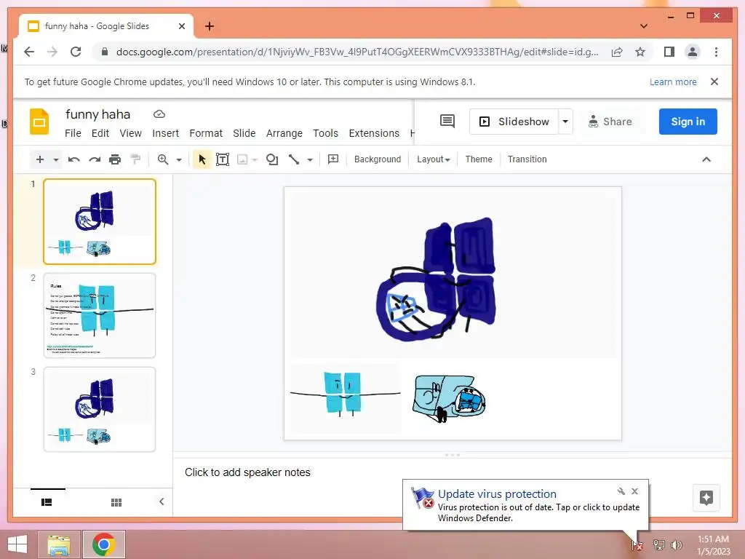Open the comment history icon
745x559 pixels.
tap(447, 122)
